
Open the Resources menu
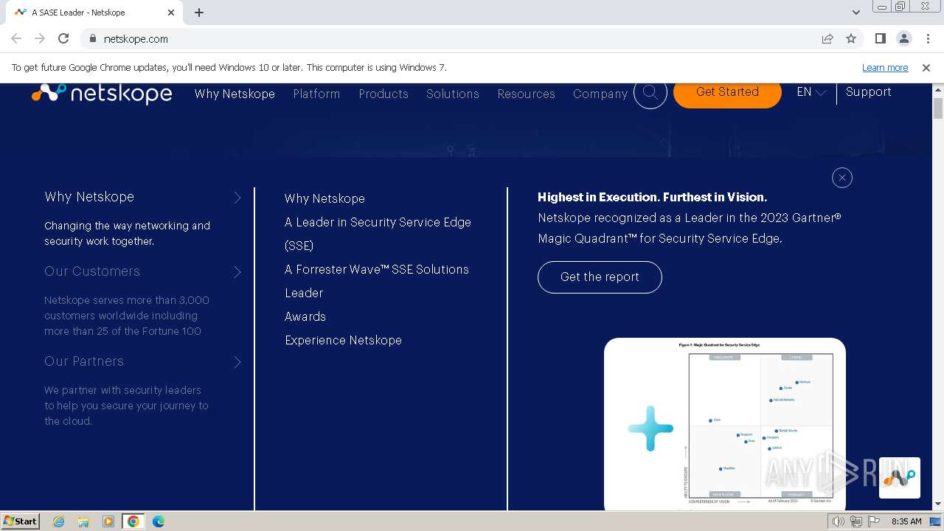(526, 94)
